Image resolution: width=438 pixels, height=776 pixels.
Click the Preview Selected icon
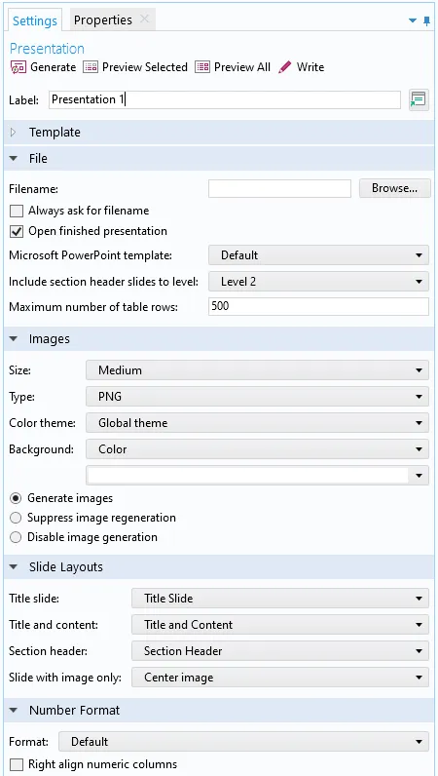click(x=91, y=67)
